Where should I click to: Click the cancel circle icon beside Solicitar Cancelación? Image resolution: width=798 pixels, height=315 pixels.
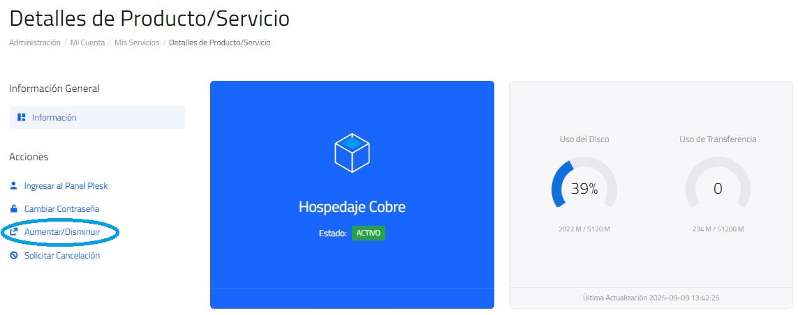(14, 255)
